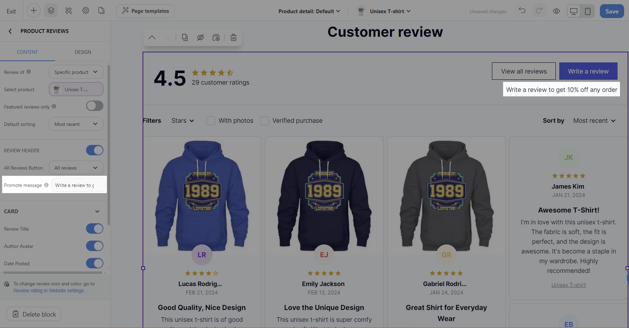Click Emily Jackson navy hoodie image
The height and width of the screenshot is (328, 629).
[324, 195]
